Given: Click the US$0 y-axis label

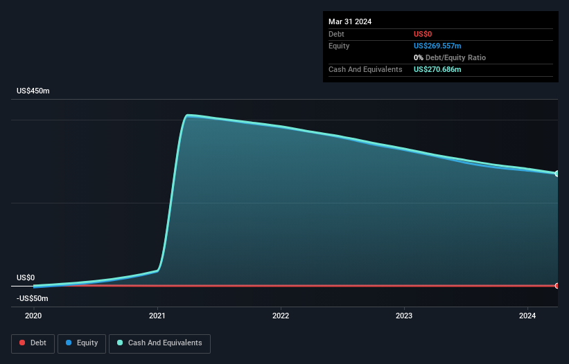Looking at the screenshot, I should point(26,277).
